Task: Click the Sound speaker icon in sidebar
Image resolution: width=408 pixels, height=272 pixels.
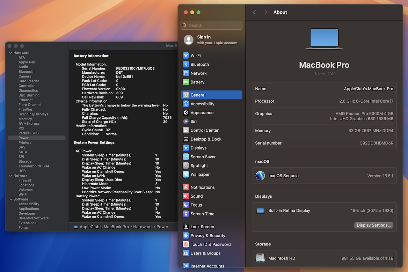Action: 186,196
